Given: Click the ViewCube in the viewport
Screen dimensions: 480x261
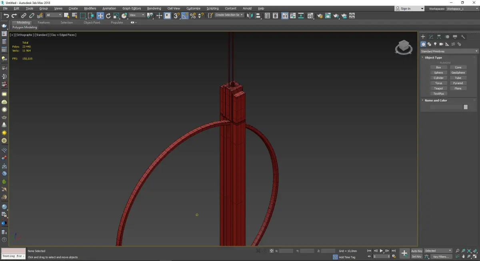Looking at the screenshot, I should pos(404,47).
